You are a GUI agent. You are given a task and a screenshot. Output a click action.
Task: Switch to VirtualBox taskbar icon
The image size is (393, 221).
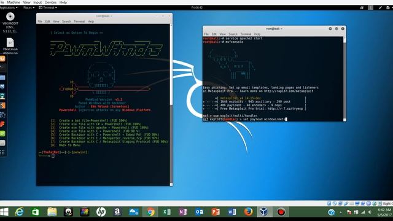(264, 212)
